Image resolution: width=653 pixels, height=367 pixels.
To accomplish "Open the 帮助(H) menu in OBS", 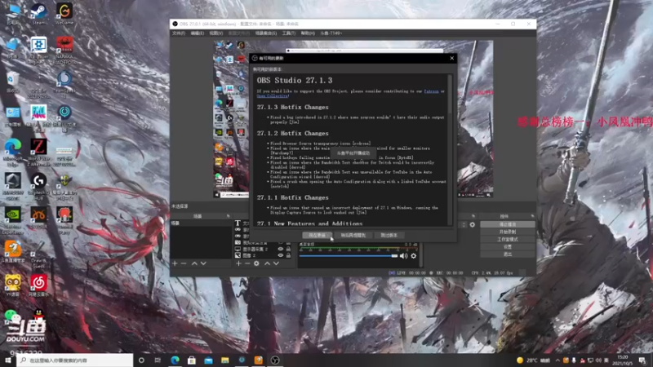I will [x=308, y=33].
